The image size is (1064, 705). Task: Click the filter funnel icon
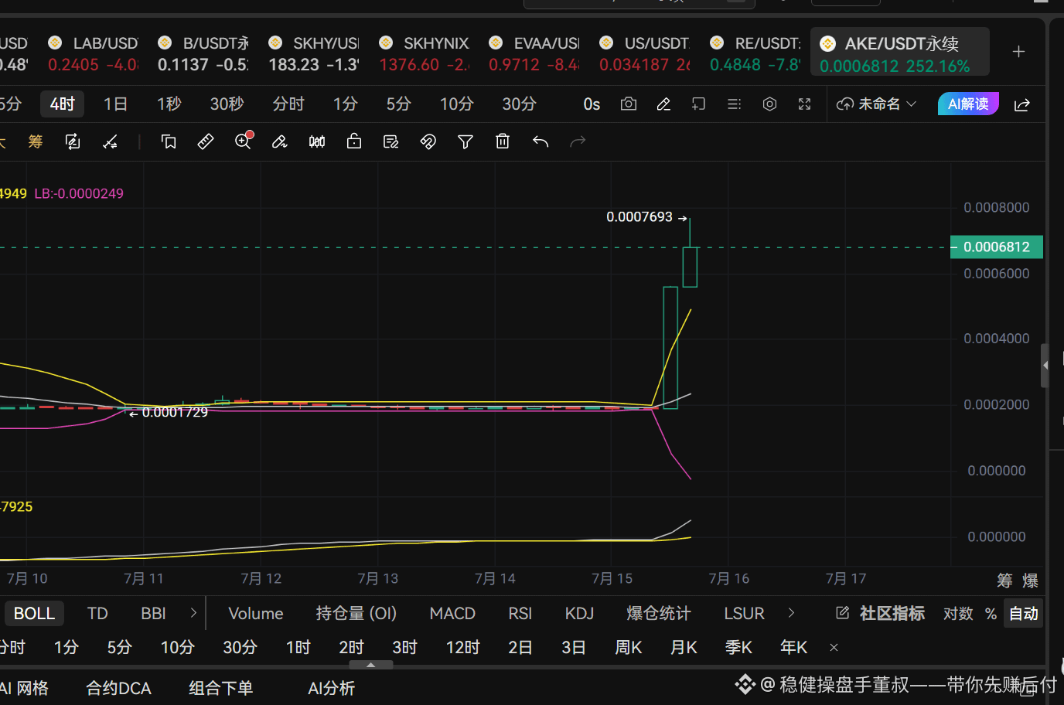465,141
